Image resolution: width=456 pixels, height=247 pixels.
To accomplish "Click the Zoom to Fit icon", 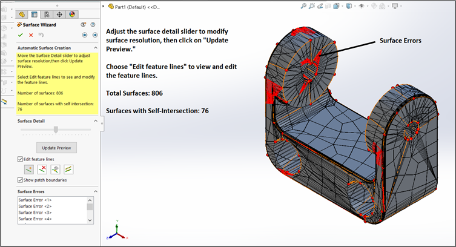I will [303, 6].
